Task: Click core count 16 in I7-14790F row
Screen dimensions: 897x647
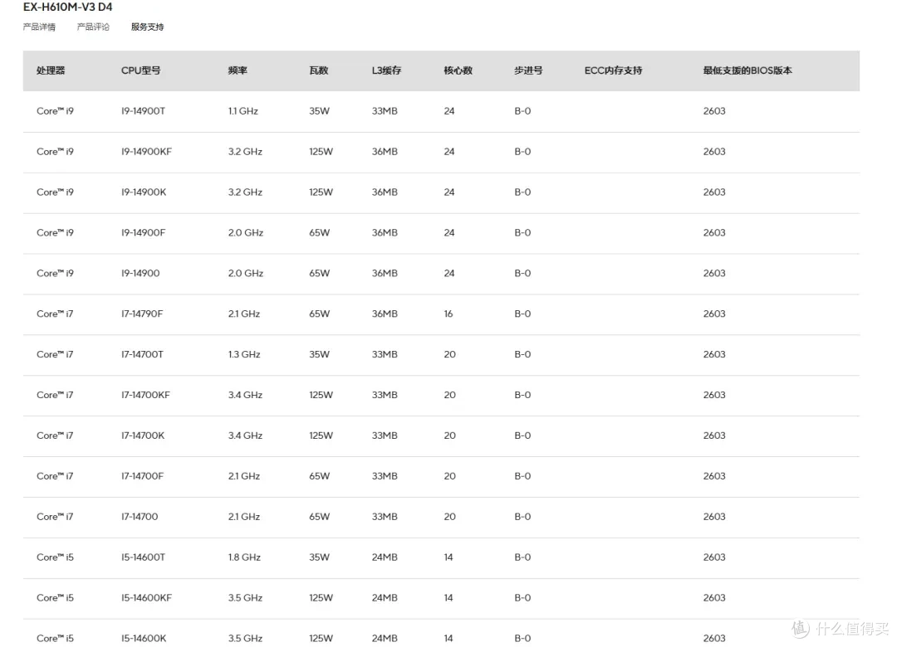Action: [448, 314]
